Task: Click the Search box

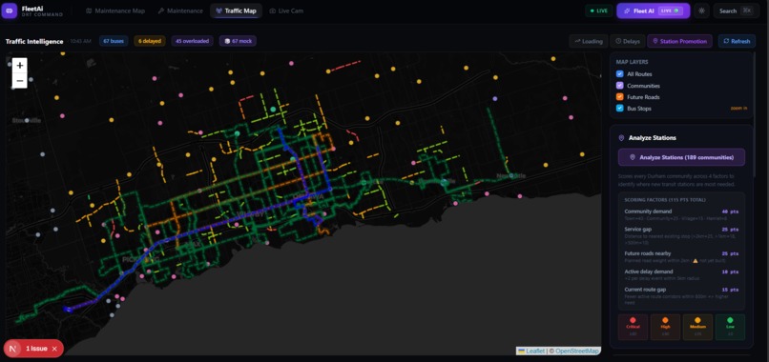Action: pyautogui.click(x=736, y=10)
